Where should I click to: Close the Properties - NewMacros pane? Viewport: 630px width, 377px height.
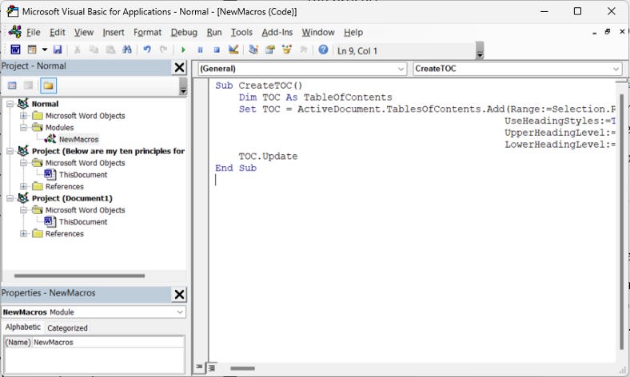click(179, 295)
